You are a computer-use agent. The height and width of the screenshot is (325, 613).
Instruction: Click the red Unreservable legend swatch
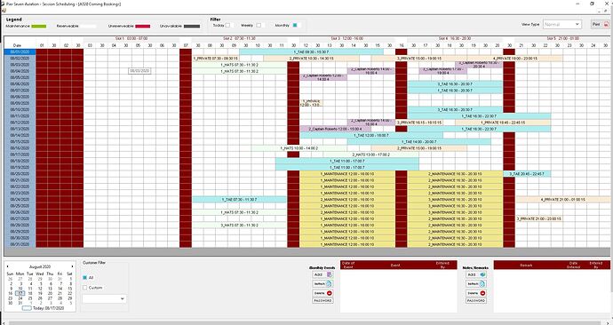point(143,26)
